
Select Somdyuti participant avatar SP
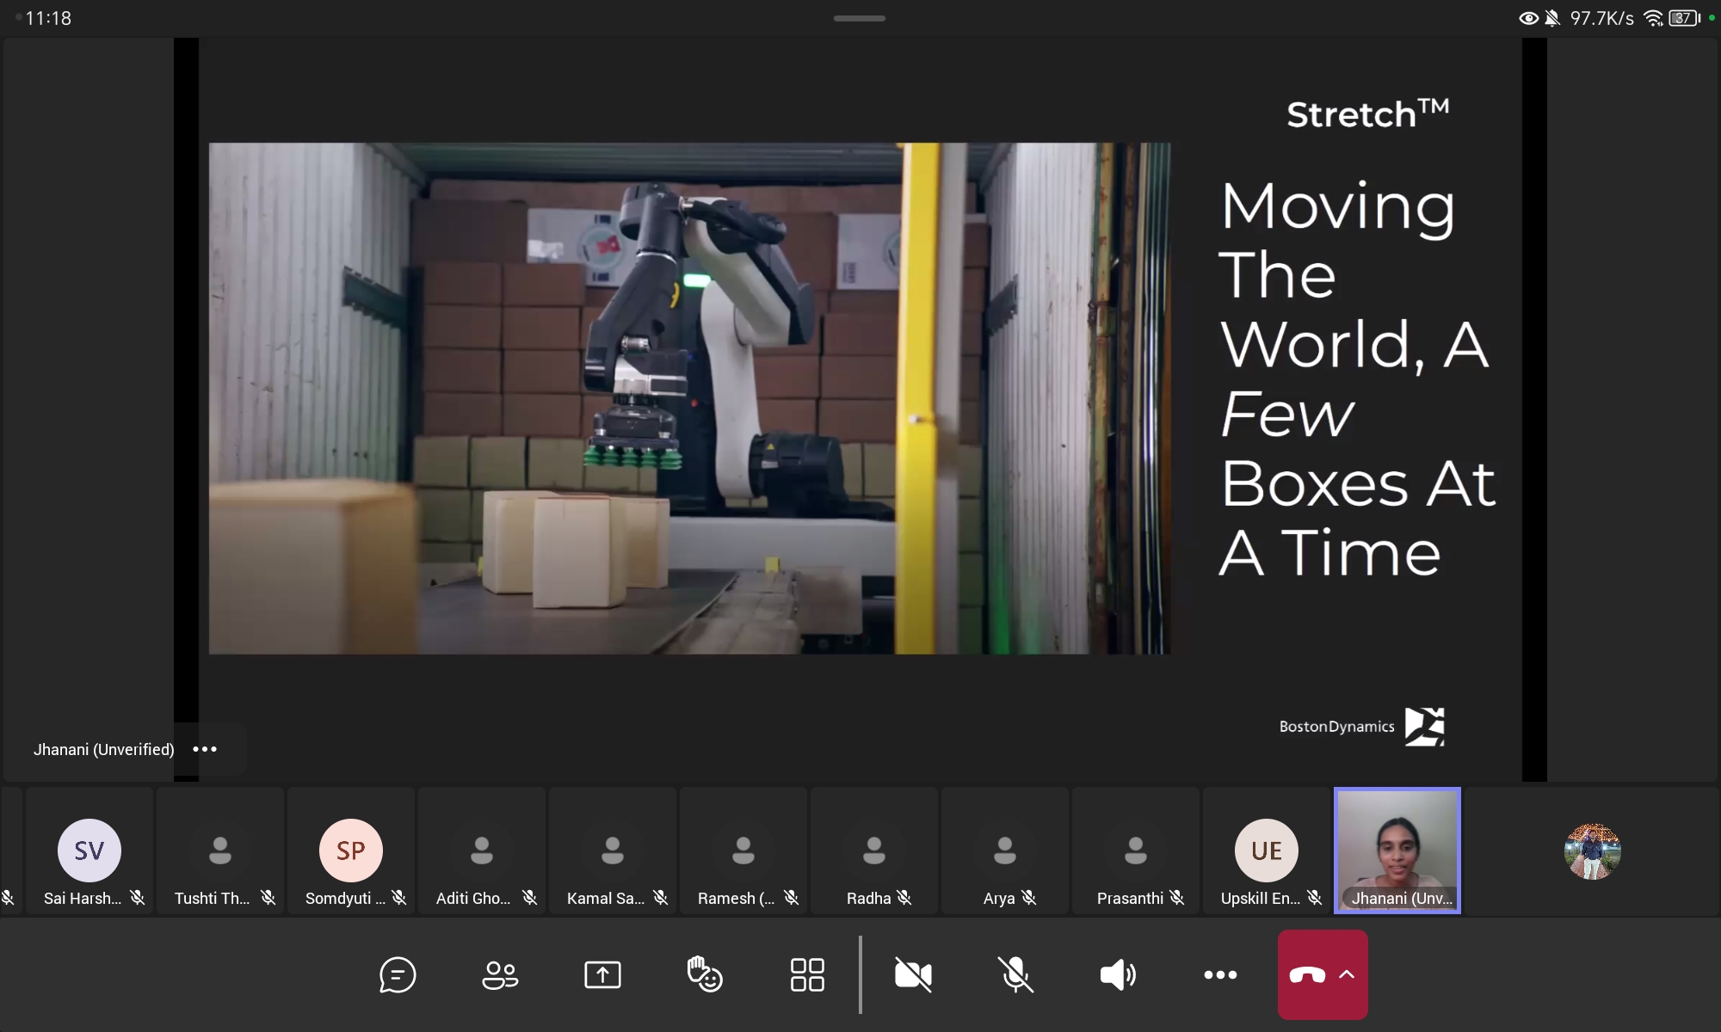(351, 851)
